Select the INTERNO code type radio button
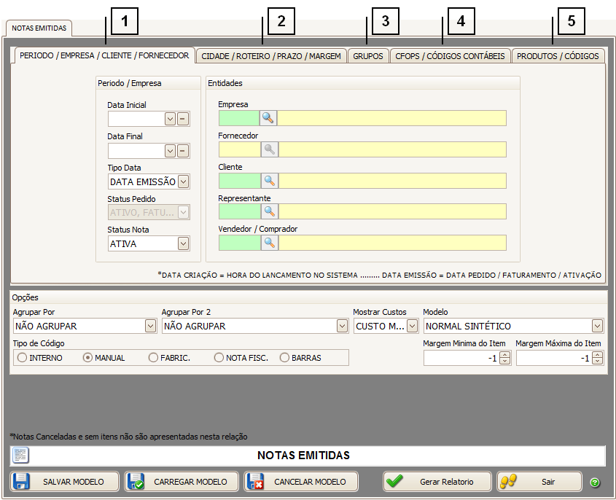 coord(22,358)
